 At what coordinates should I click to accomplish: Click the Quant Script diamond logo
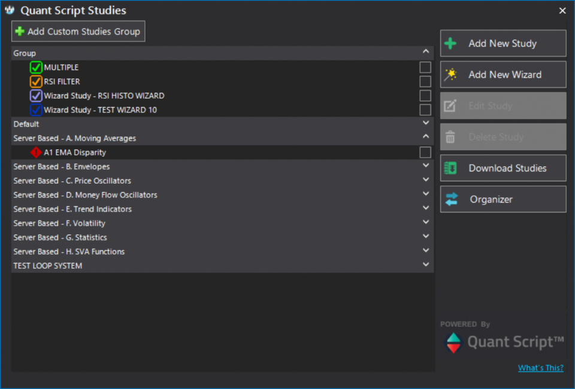tap(453, 343)
